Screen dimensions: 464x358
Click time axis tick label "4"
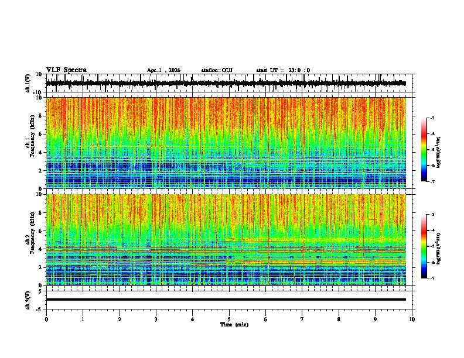click(x=193, y=319)
